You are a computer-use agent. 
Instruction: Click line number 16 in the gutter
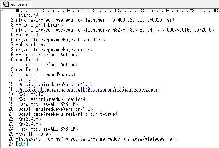point(11,89)
